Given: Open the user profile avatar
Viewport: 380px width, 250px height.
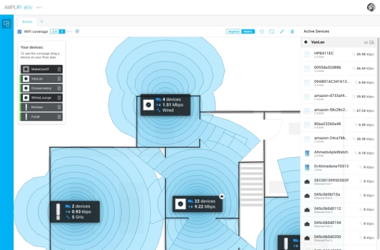Looking at the screenshot, I should pos(371,7).
